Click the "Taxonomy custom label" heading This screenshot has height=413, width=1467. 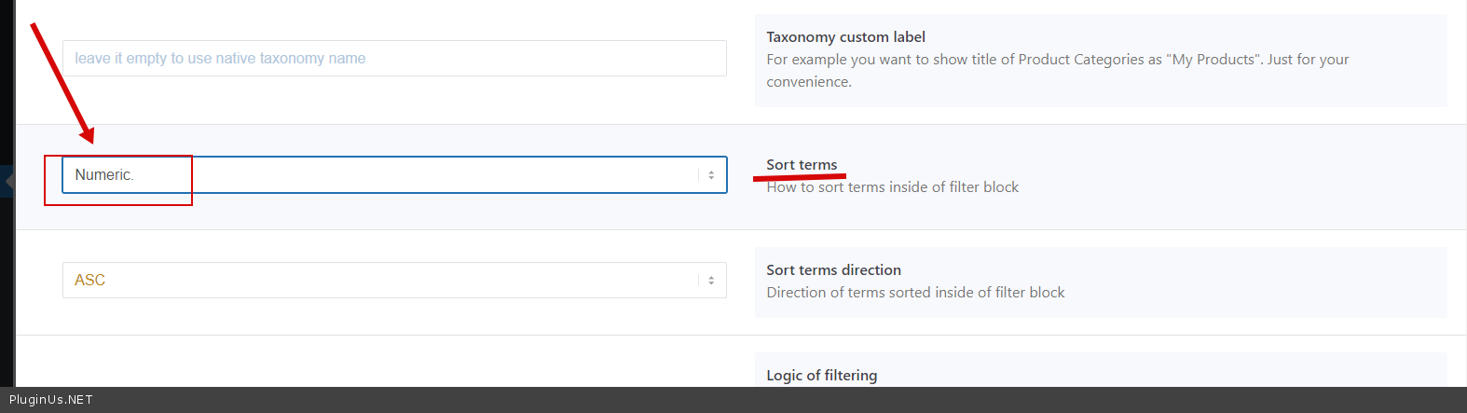click(x=845, y=37)
